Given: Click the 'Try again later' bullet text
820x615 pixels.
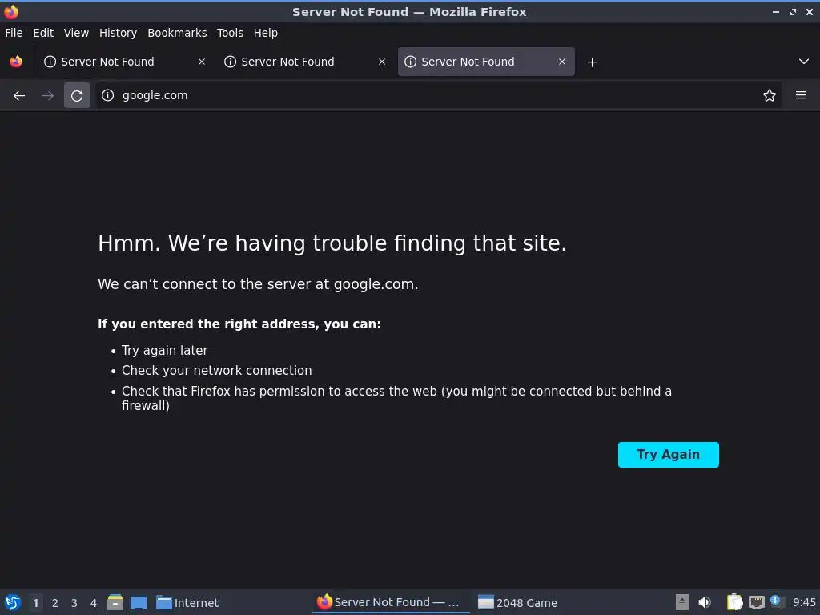Looking at the screenshot, I should [165, 351].
